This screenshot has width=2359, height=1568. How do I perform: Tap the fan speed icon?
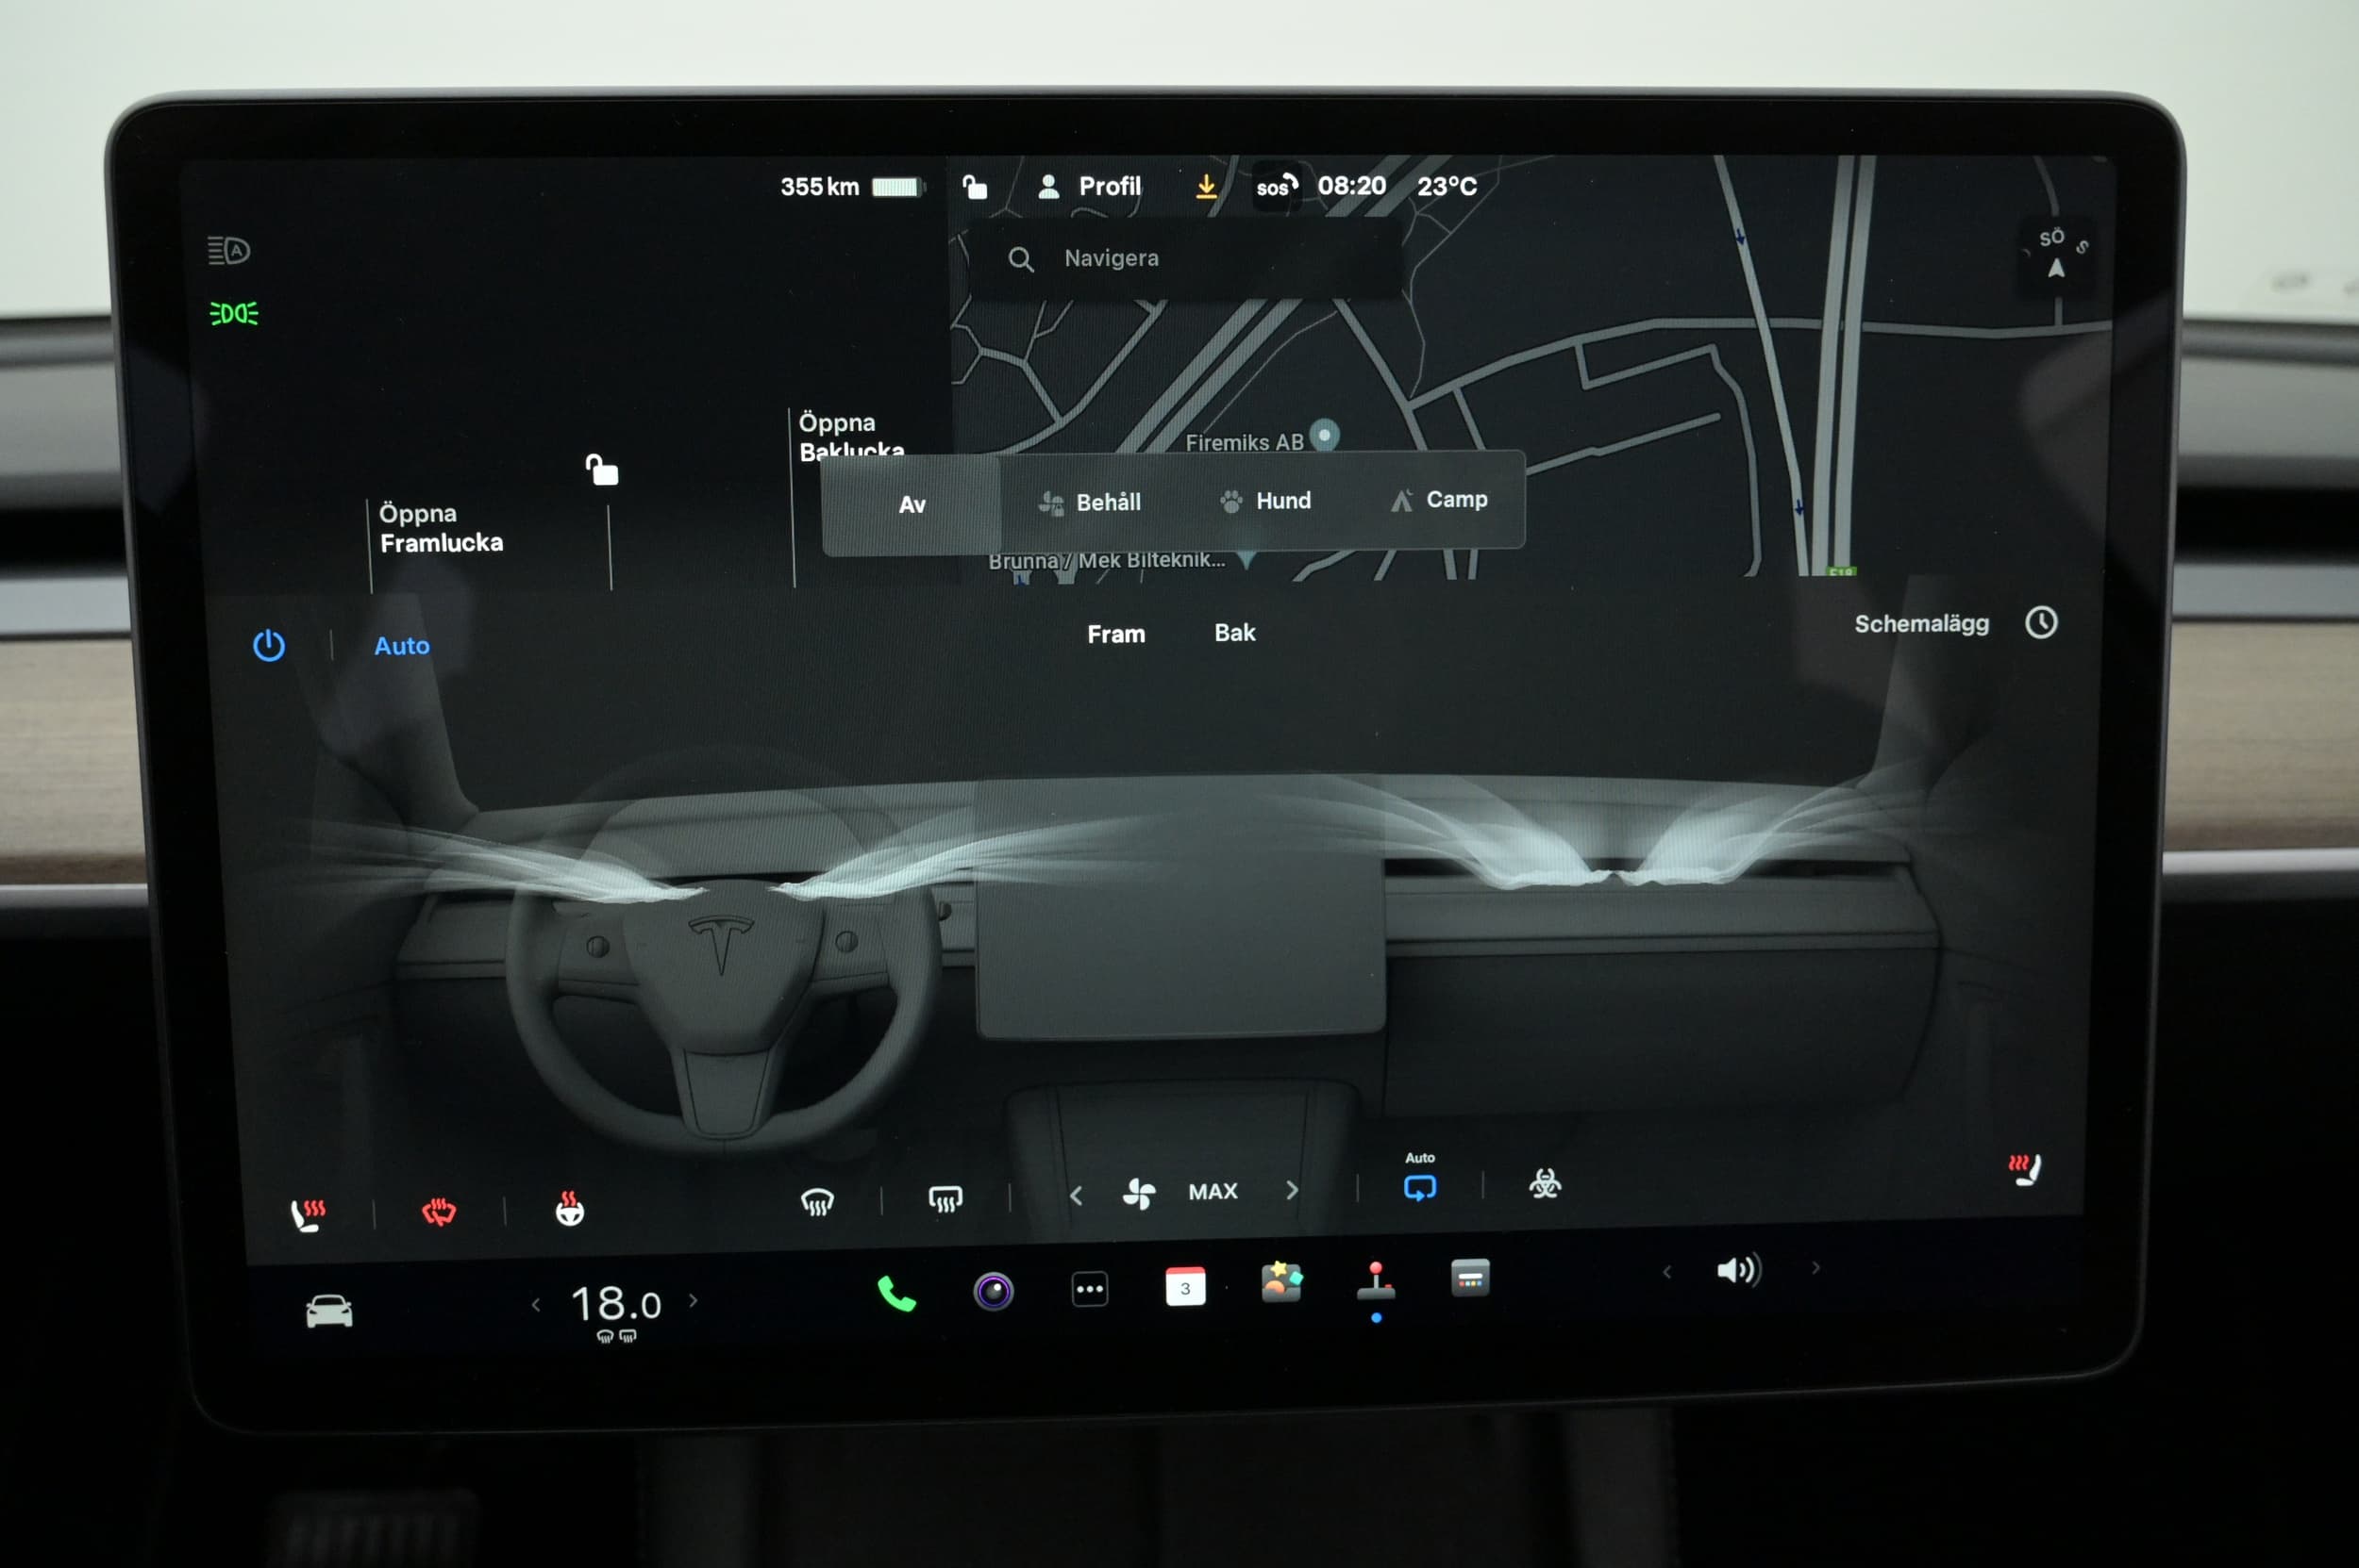(x=1139, y=1192)
